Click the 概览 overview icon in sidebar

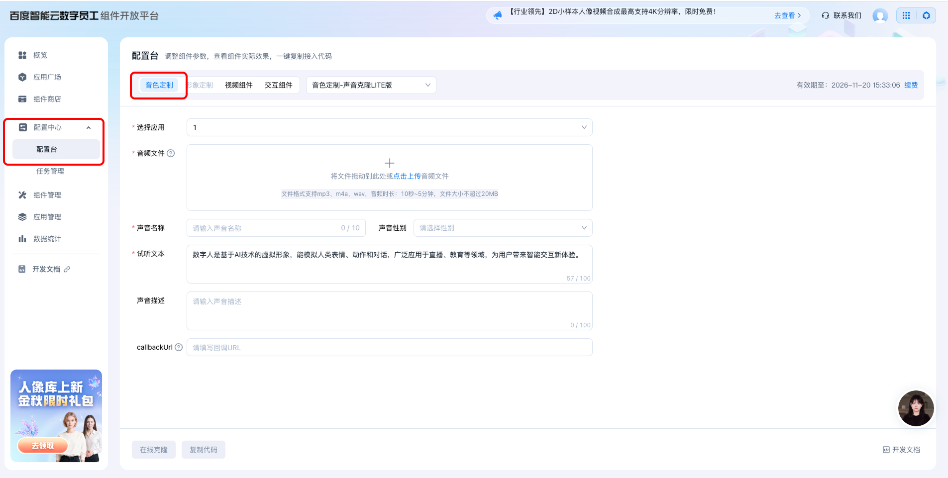[x=22, y=55]
